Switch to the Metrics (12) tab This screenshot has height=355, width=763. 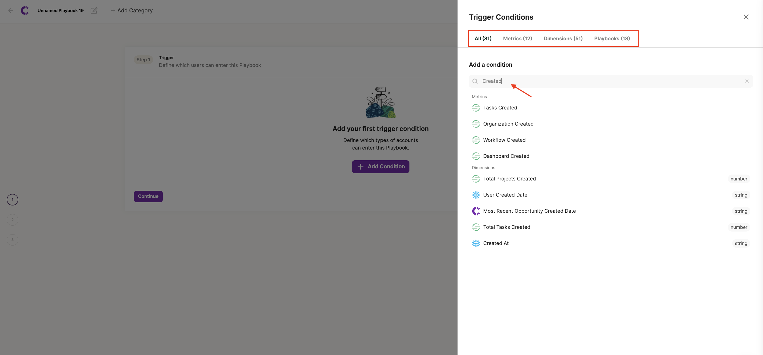click(517, 38)
